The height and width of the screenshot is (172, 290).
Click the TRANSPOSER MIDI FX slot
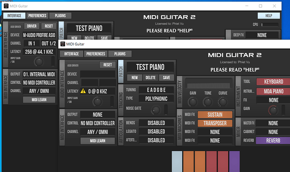click(215, 123)
